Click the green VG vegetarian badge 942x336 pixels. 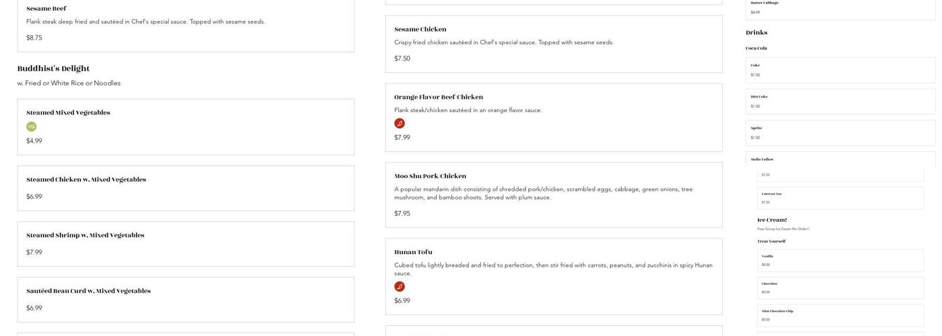31,126
